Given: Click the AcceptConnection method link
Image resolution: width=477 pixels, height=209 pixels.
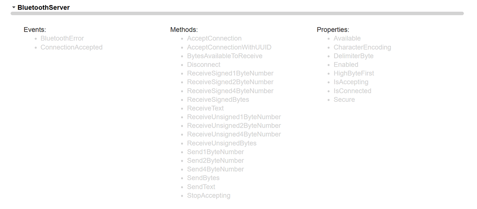Looking at the screenshot, I should 214,39.
